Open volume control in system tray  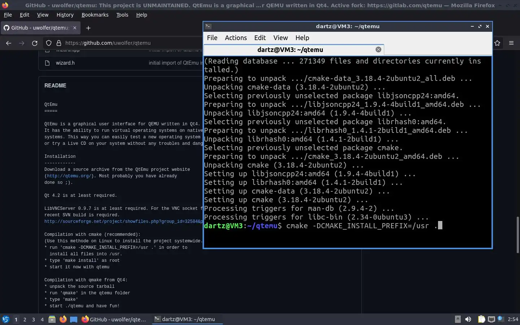[x=468, y=319]
